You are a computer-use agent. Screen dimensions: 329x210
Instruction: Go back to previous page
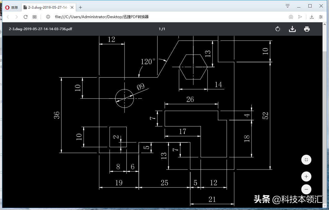tap(8, 17)
